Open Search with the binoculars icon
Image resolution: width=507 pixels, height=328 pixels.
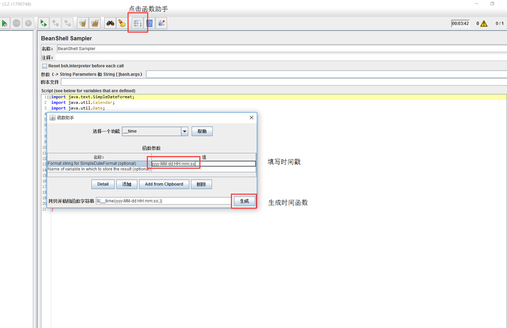tap(110, 23)
